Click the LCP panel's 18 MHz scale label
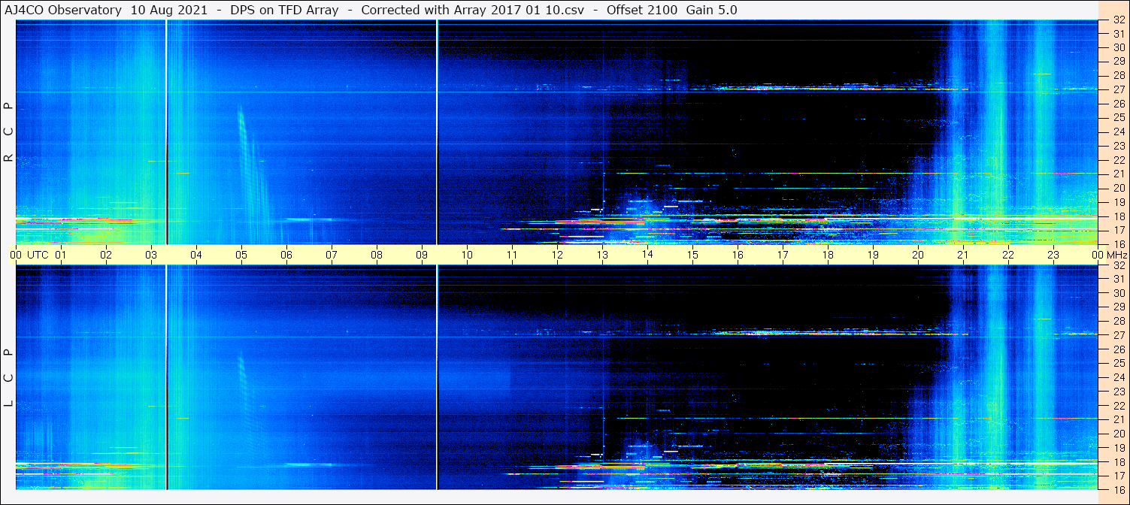Viewport: 1130px width, 505px height. point(1118,462)
